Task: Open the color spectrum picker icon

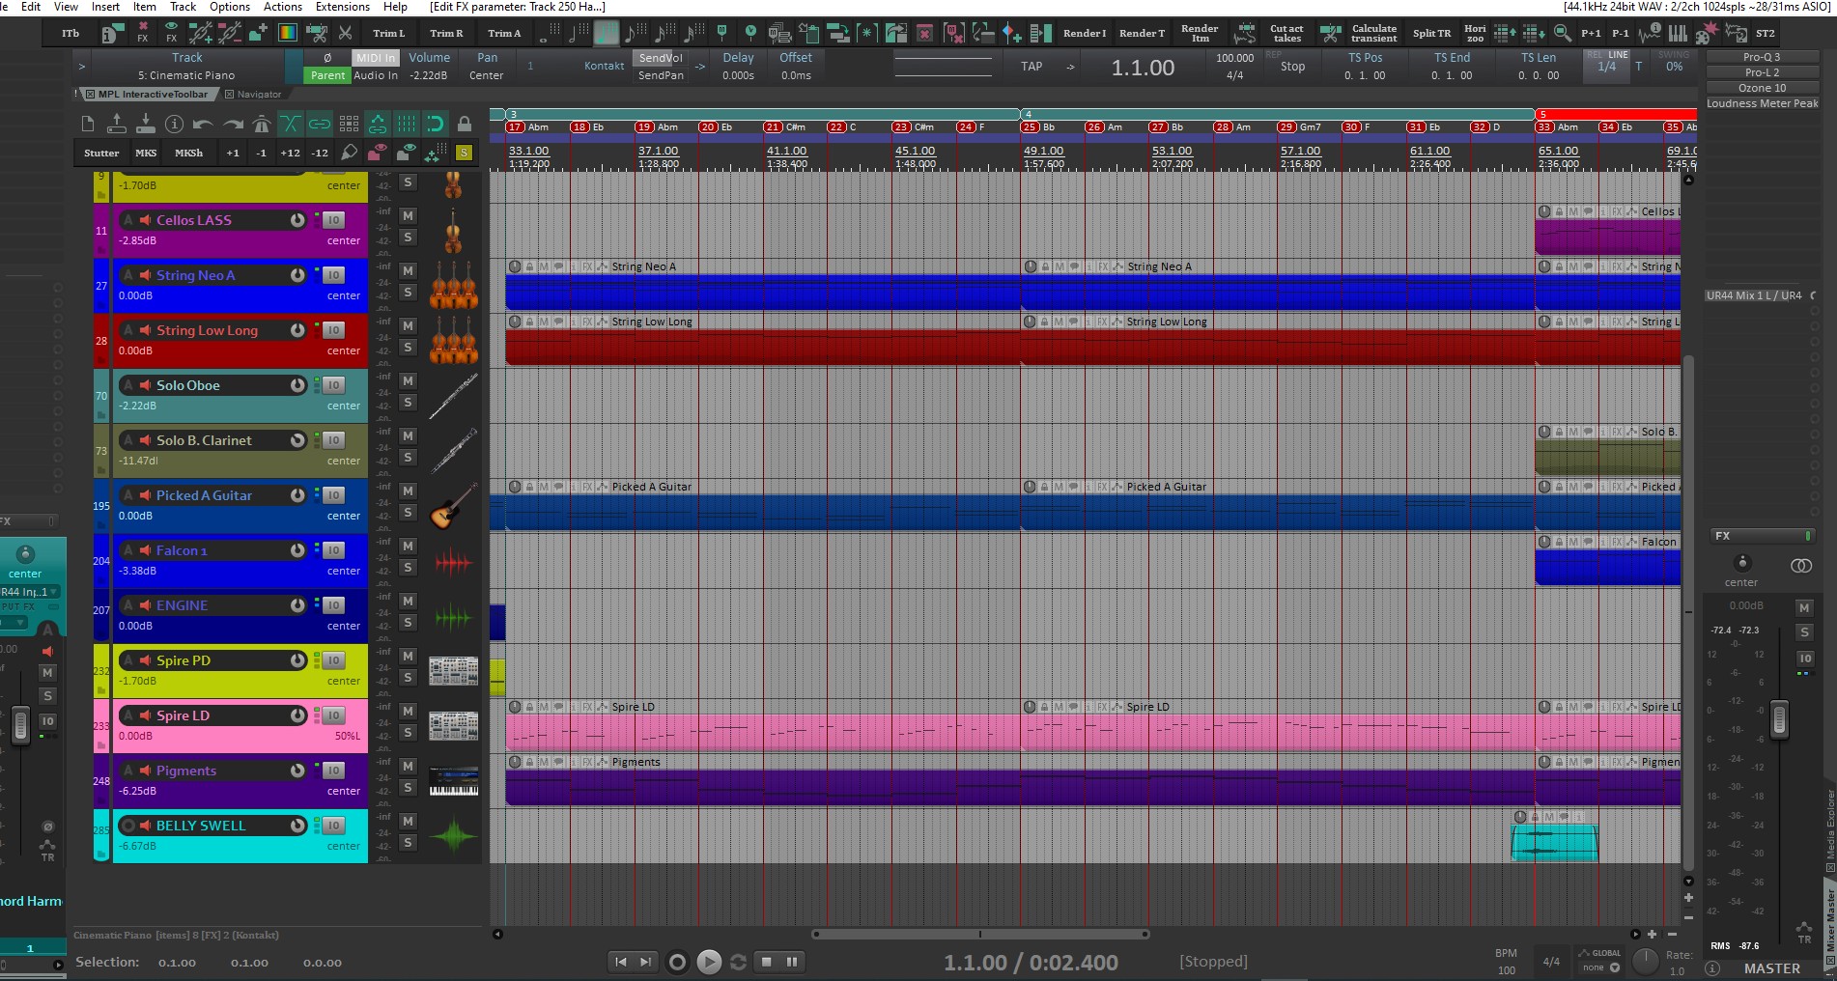Action: [288, 33]
